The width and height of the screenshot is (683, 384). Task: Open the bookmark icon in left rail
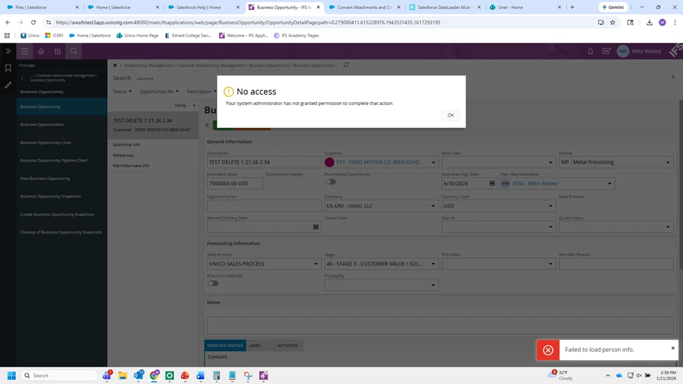(8, 68)
